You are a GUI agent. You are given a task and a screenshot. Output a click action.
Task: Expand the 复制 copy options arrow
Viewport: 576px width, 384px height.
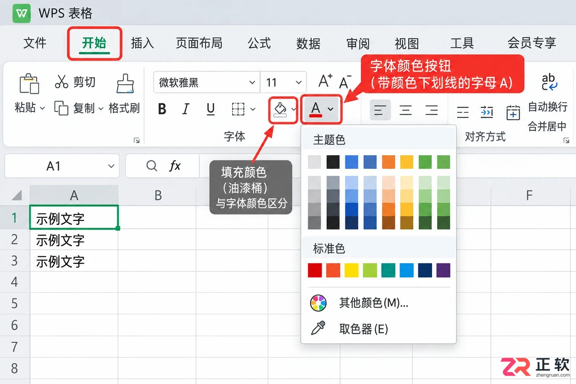point(101,108)
